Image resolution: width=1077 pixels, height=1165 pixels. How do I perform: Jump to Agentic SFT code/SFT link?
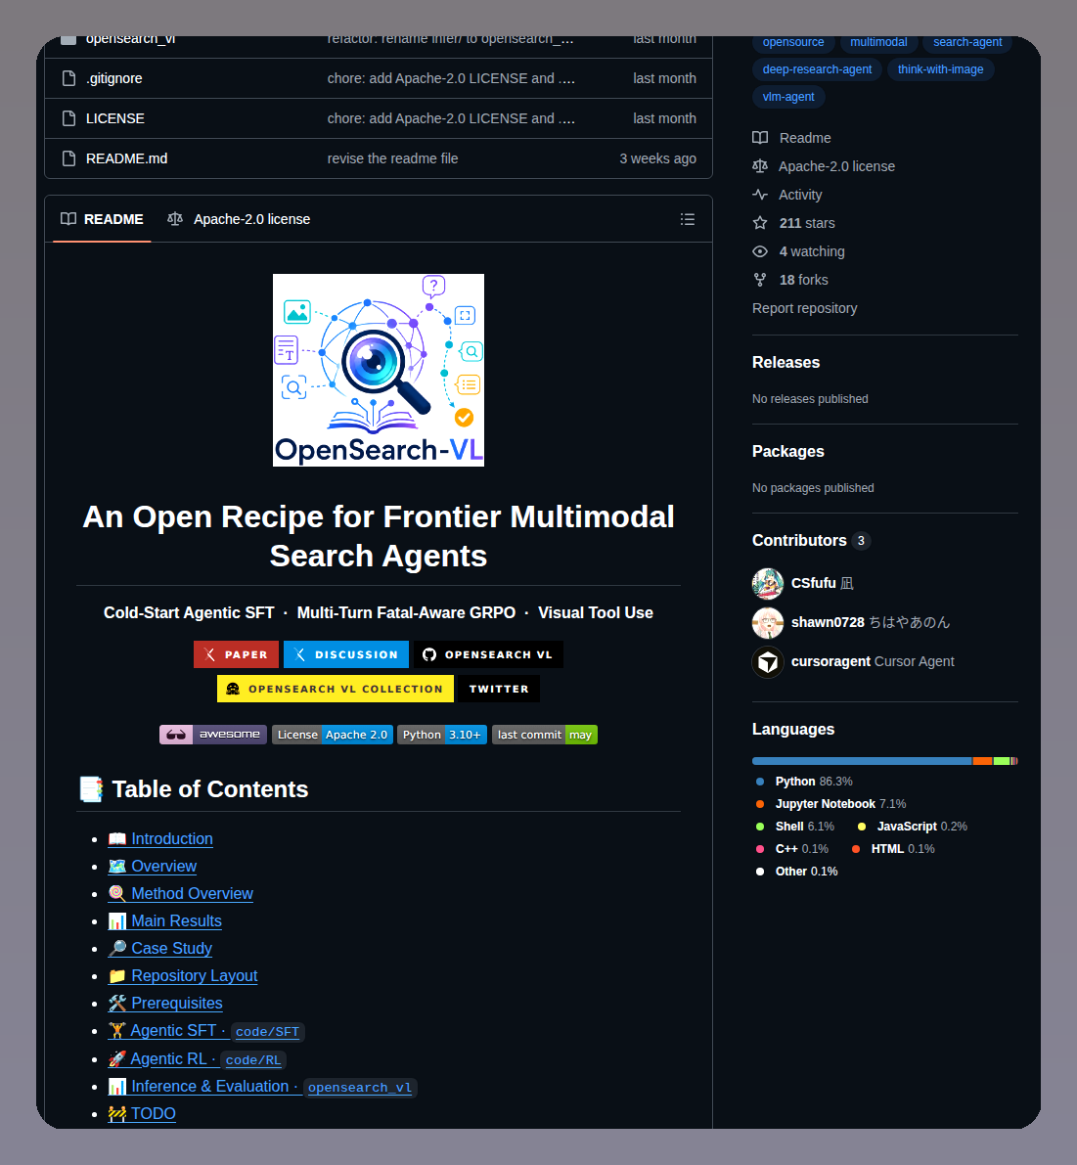coord(205,1031)
